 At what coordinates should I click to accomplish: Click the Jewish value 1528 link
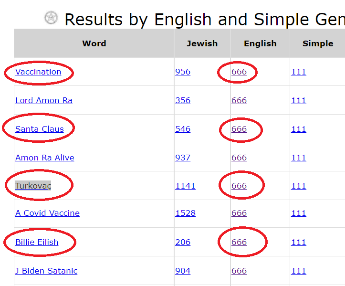point(185,213)
